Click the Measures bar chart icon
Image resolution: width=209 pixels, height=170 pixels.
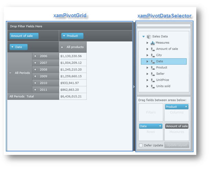153,43
